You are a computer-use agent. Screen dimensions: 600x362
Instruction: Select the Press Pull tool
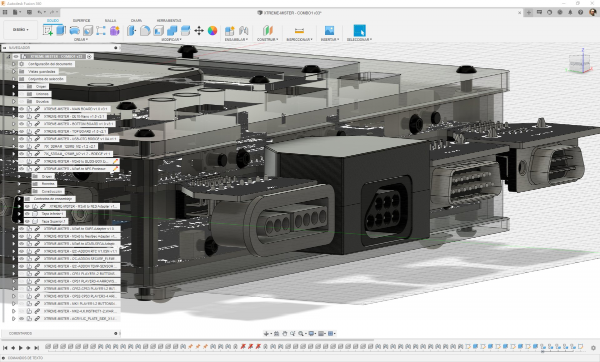click(131, 30)
